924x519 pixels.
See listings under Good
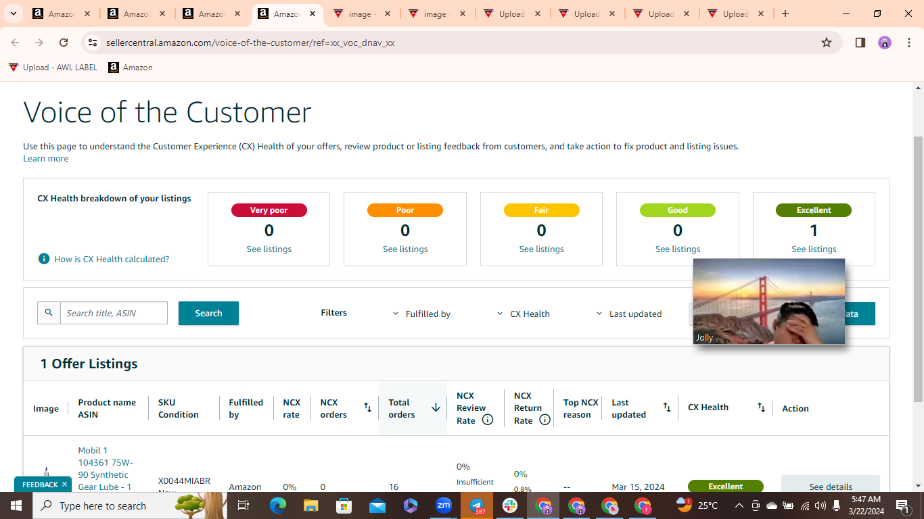pyautogui.click(x=678, y=249)
